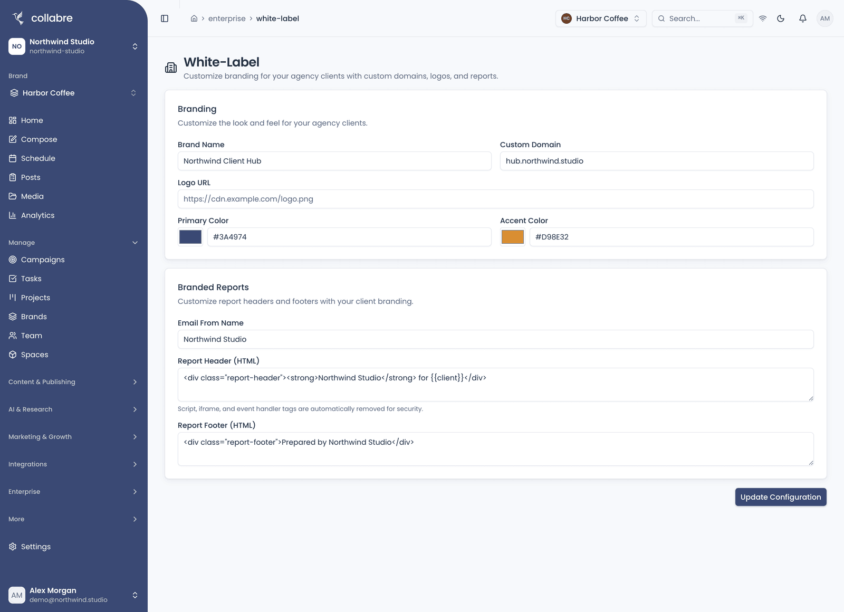This screenshot has width=844, height=612.
Task: Open Compose in sidebar
Action: 74,139
